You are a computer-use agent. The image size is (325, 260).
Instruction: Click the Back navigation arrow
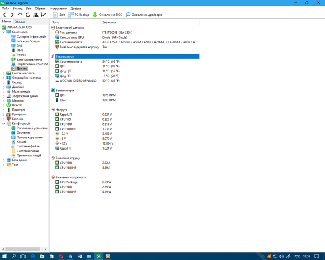(x=4, y=15)
